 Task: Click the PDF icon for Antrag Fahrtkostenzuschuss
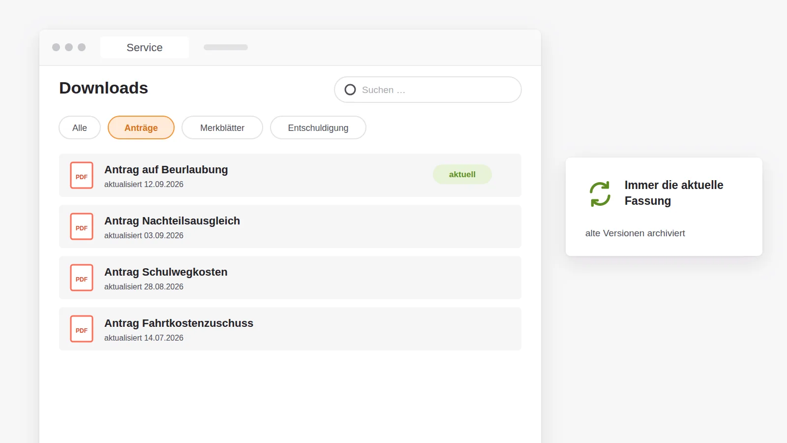pyautogui.click(x=82, y=329)
